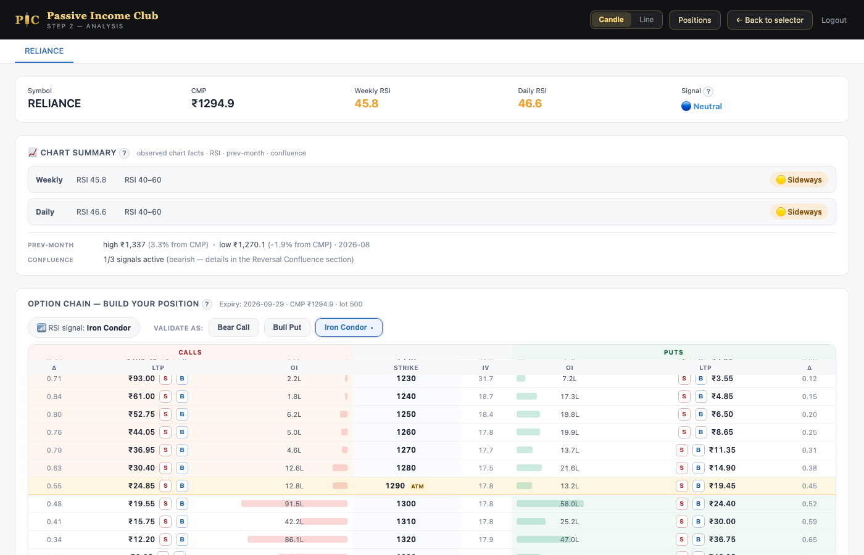This screenshot has width=864, height=555.
Task: Sell the 1310 strike put
Action: coord(681,522)
